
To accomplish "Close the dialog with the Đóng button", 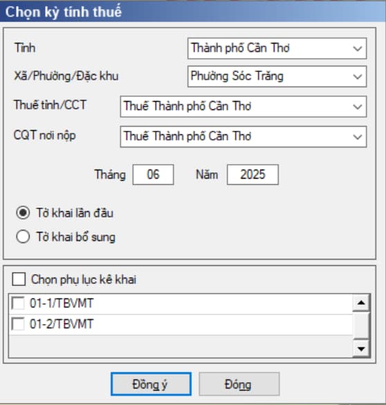I will [x=239, y=384].
